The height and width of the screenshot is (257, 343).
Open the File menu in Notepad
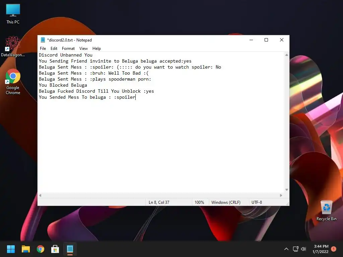[43, 49]
